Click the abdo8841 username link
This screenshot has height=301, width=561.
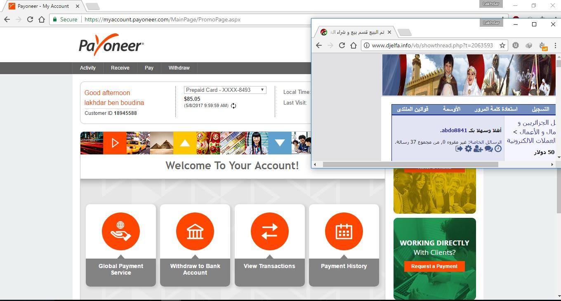click(x=454, y=131)
